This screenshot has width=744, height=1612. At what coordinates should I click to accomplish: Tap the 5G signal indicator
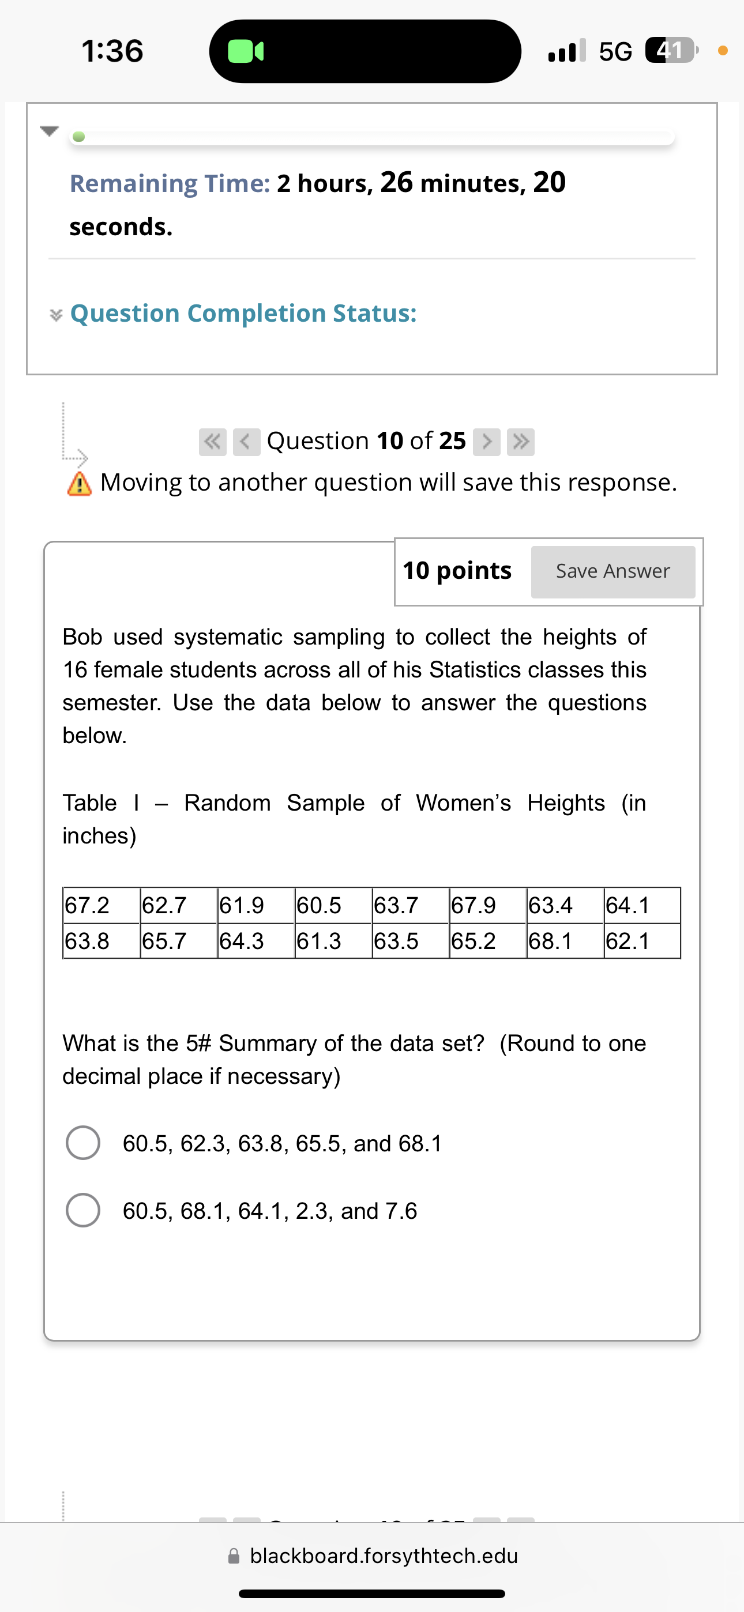(612, 51)
